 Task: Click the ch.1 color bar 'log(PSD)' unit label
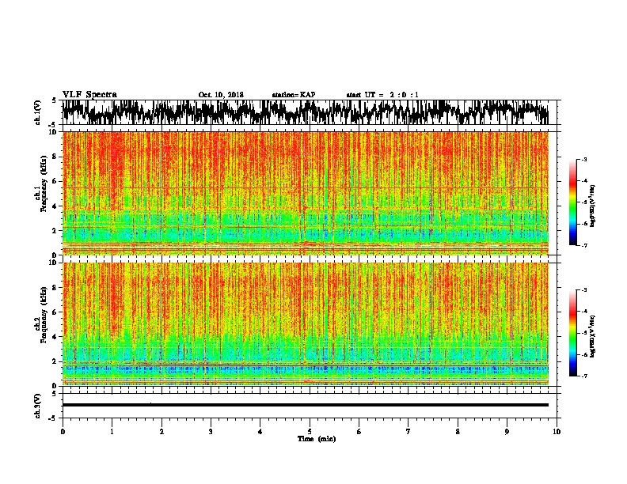click(593, 206)
